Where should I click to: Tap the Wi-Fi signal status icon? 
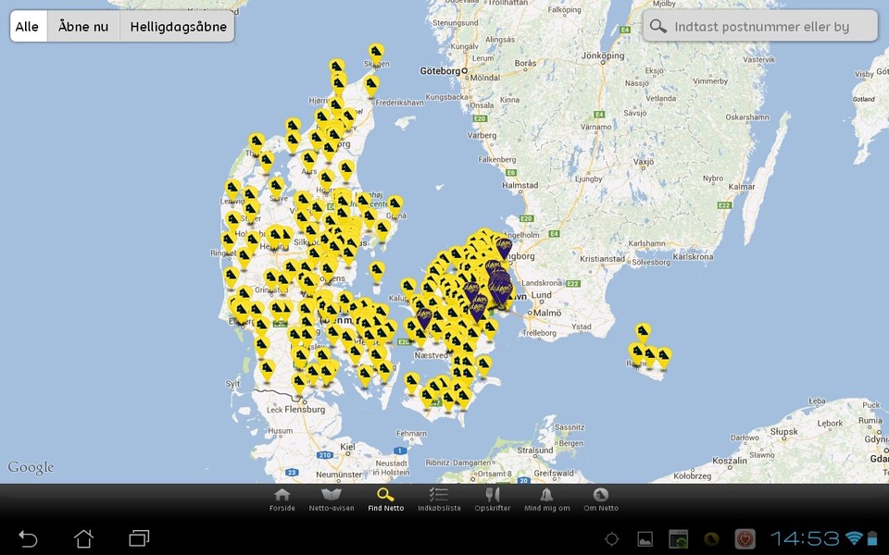(853, 538)
